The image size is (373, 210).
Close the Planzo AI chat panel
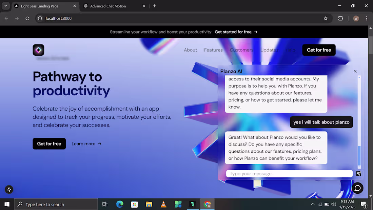point(355,71)
